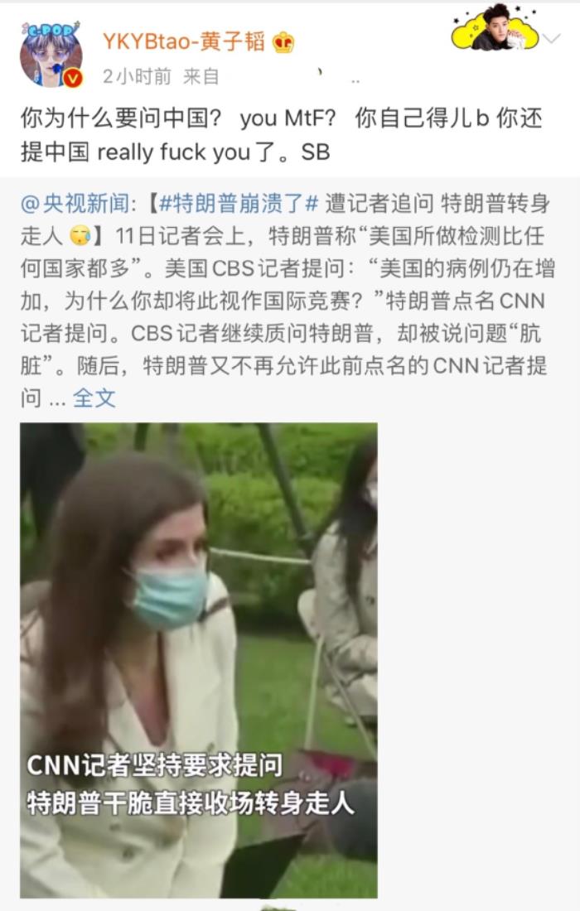Play the video thumbnail of masked reporter

tap(199, 660)
